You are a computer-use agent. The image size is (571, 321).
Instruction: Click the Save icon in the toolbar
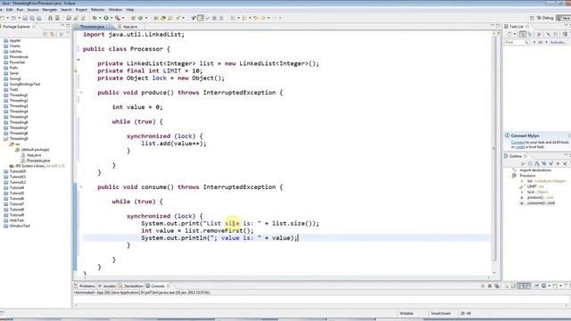[25, 18]
